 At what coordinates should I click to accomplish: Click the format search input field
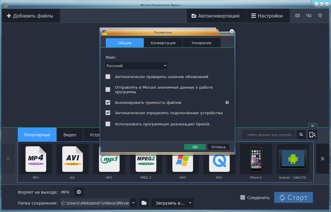tap(269, 135)
